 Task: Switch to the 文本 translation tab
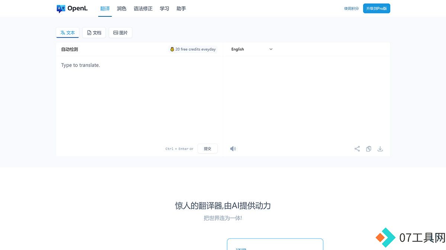point(68,33)
